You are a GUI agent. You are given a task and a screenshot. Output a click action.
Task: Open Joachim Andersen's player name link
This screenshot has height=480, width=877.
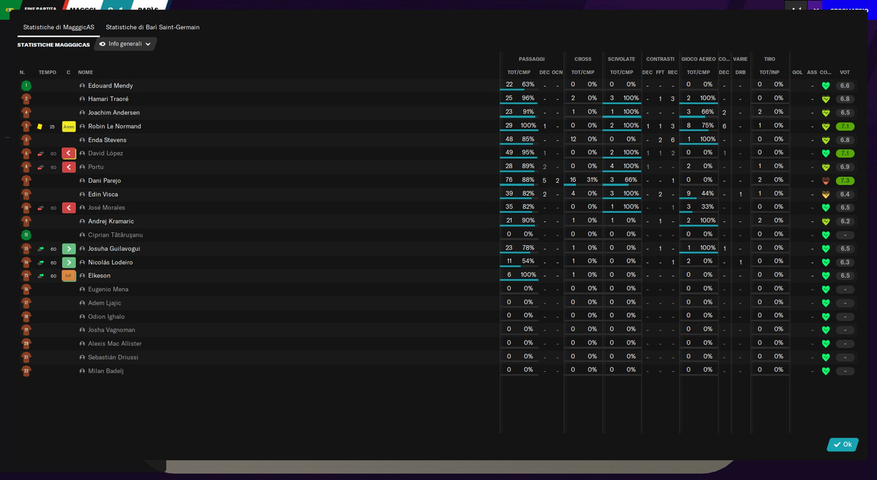(x=114, y=113)
